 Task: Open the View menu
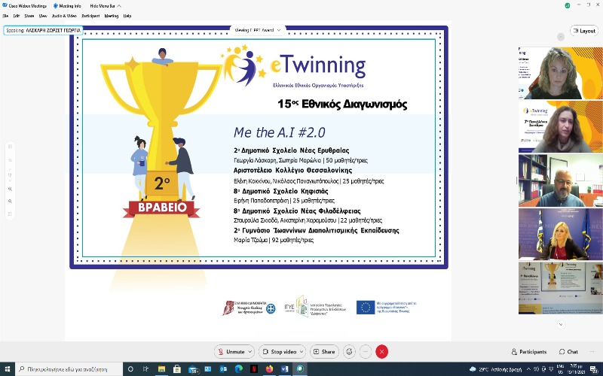[x=43, y=16]
